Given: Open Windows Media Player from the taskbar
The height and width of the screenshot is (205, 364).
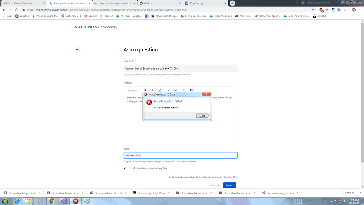Looking at the screenshot, I should (40, 201).
